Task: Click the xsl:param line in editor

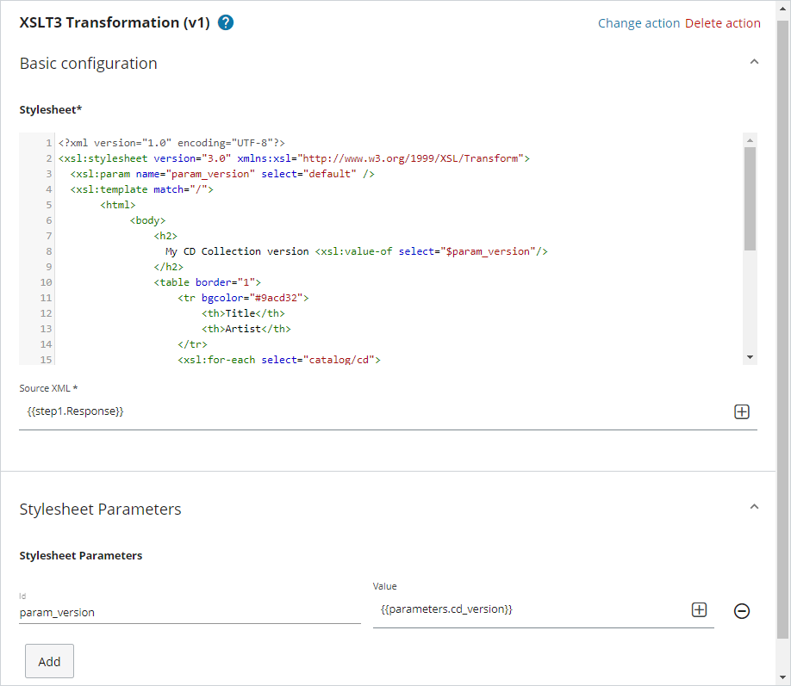Action: point(222,174)
